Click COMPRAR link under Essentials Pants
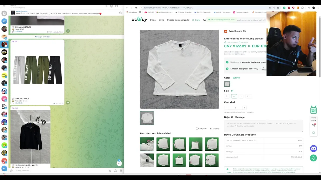 click(18, 103)
